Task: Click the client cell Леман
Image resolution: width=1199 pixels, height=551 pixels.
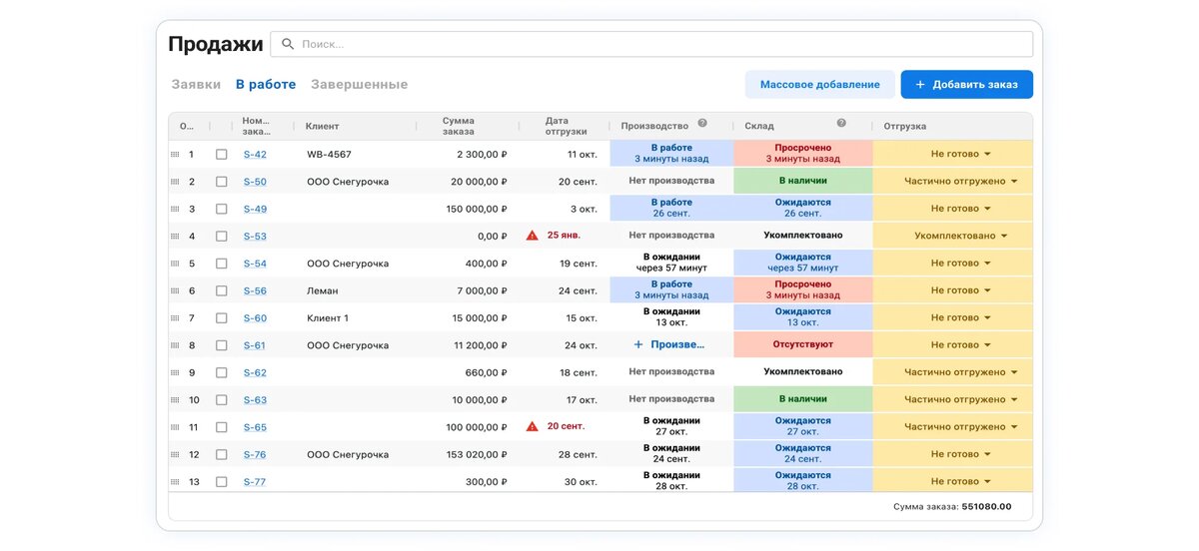Action: (323, 290)
